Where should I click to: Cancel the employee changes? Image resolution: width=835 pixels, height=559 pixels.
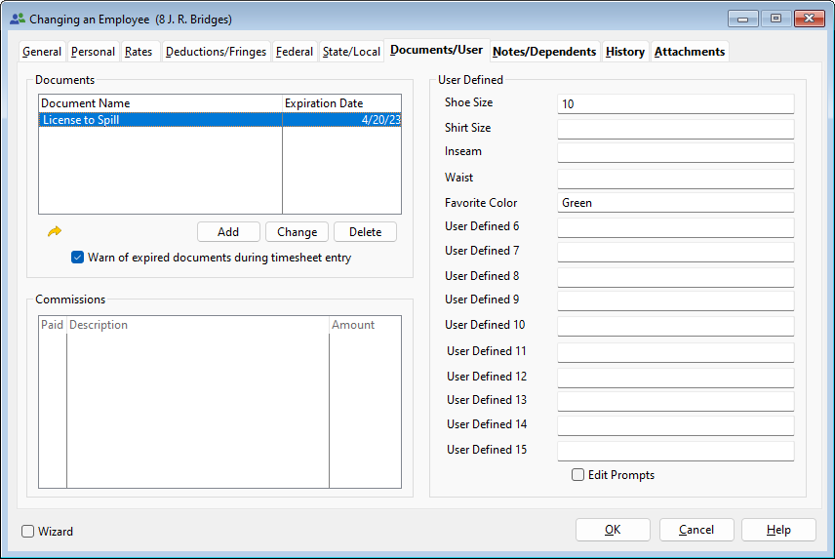coord(696,530)
